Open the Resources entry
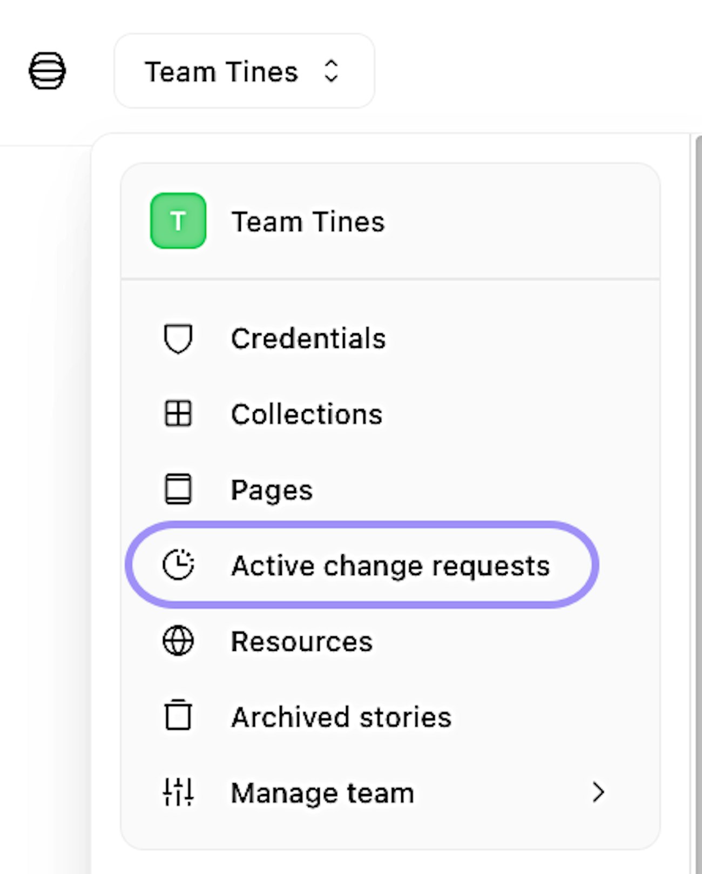Viewport: 702px width, 874px height. click(x=302, y=641)
